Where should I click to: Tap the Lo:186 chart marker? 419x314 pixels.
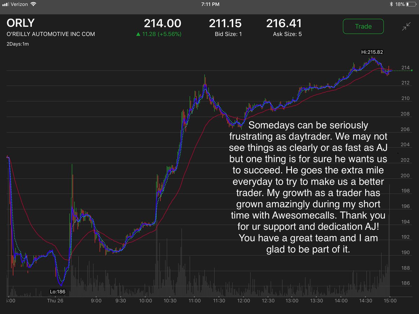pyautogui.click(x=58, y=292)
